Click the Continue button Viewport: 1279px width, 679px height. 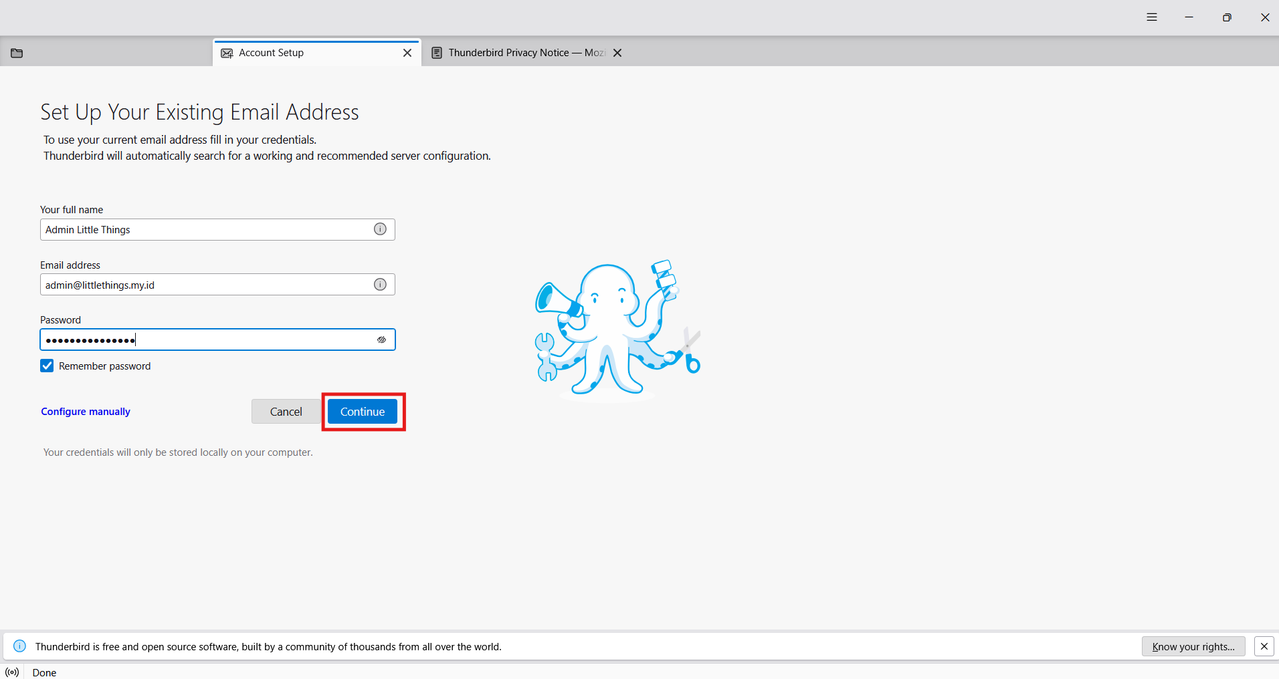[363, 412]
